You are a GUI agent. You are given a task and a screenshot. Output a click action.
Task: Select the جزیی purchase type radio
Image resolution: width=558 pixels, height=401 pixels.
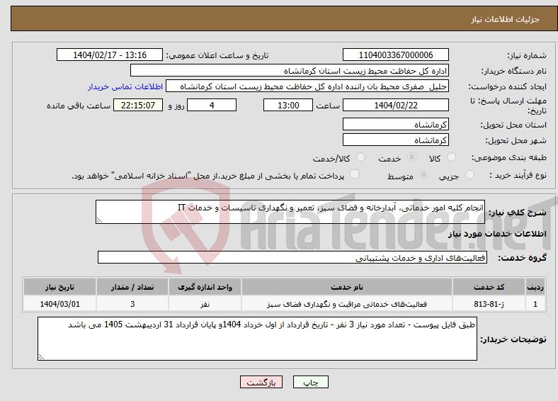(x=469, y=175)
